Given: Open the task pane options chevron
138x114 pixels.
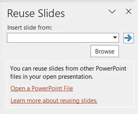Looking at the screenshot, I should 112,11.
